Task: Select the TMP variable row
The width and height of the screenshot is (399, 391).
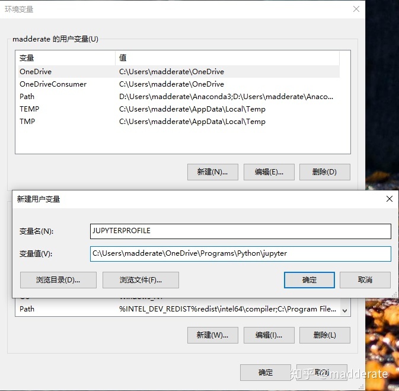Action: point(180,122)
